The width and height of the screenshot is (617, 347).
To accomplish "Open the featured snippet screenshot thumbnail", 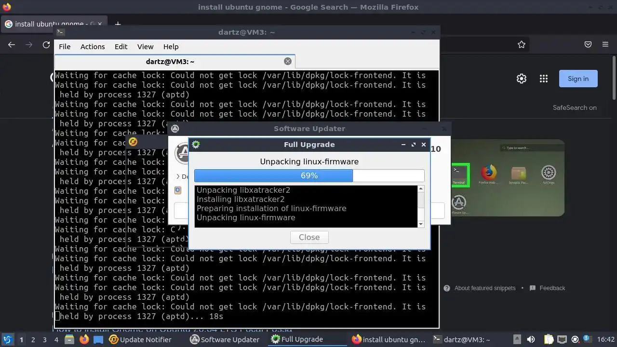I will point(508,178).
